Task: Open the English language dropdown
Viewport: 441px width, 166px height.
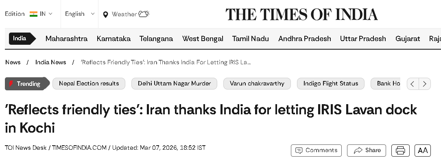Action: click(x=80, y=14)
